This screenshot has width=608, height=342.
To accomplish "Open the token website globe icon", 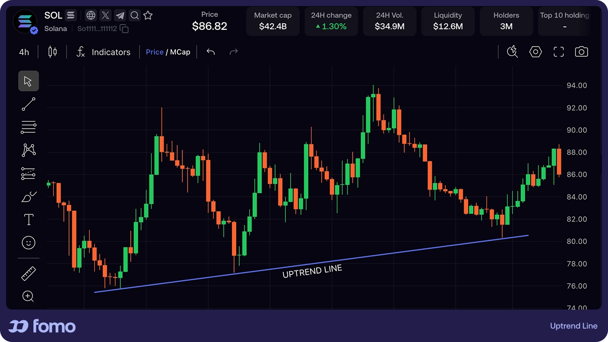I will (x=91, y=15).
